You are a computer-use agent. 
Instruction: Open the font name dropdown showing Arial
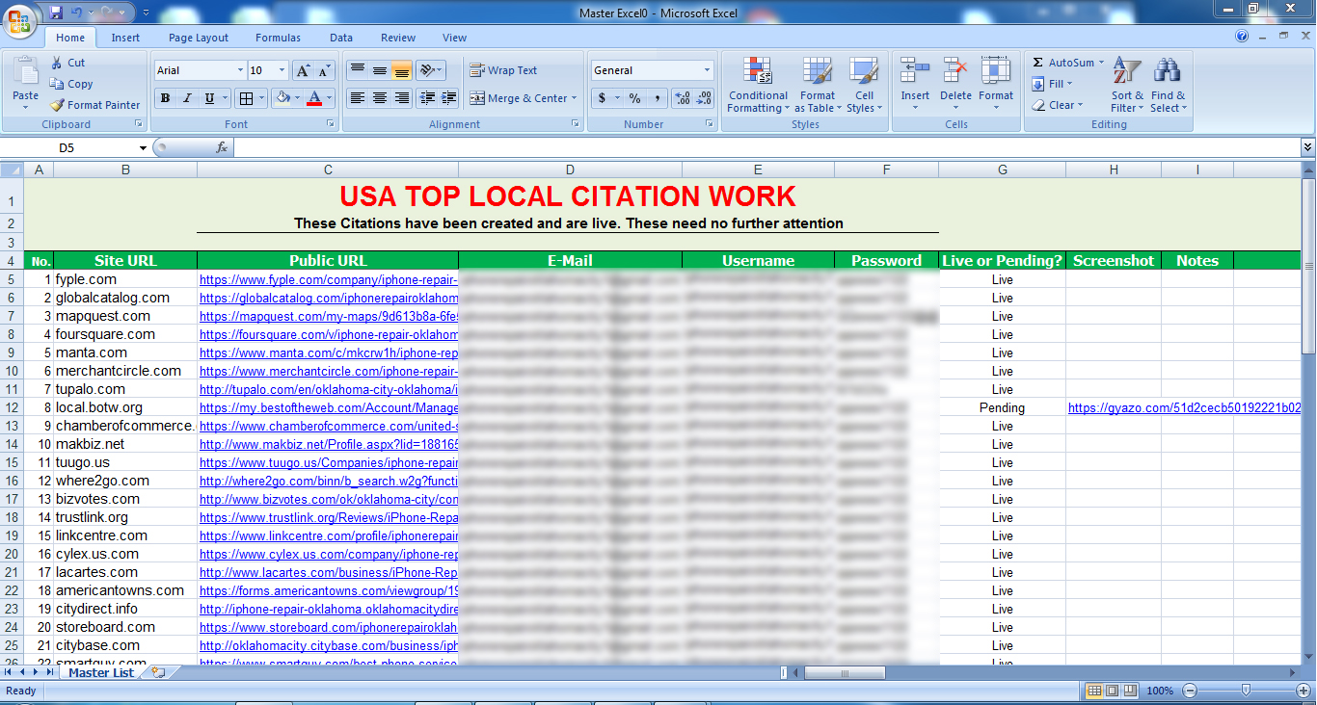240,70
